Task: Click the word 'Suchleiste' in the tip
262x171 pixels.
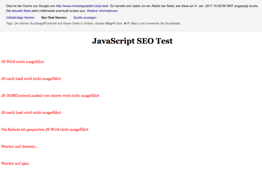Action: click(173, 23)
